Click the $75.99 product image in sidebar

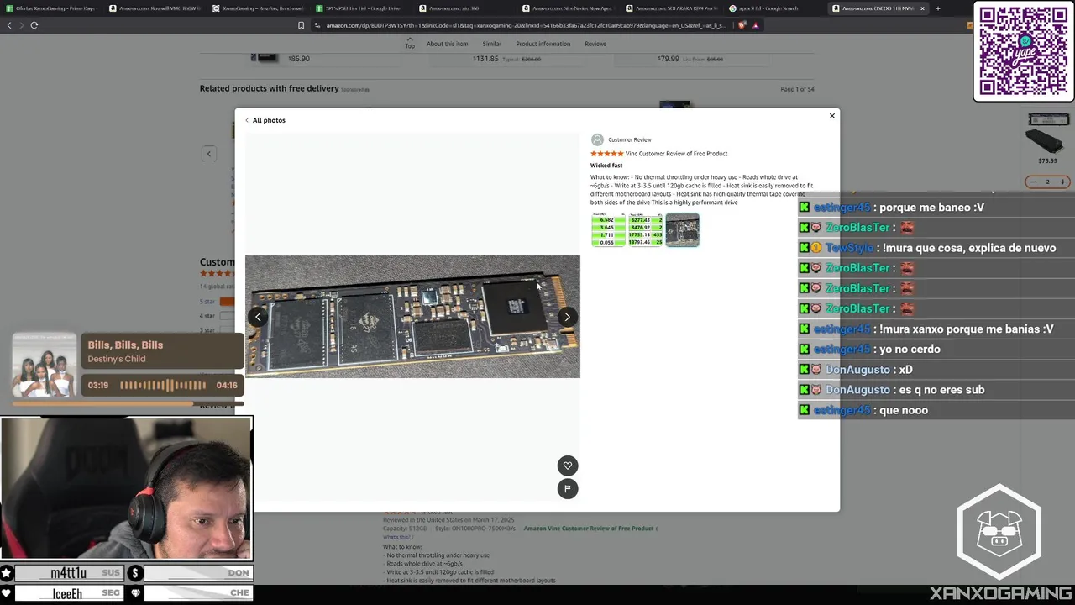[1047, 133]
